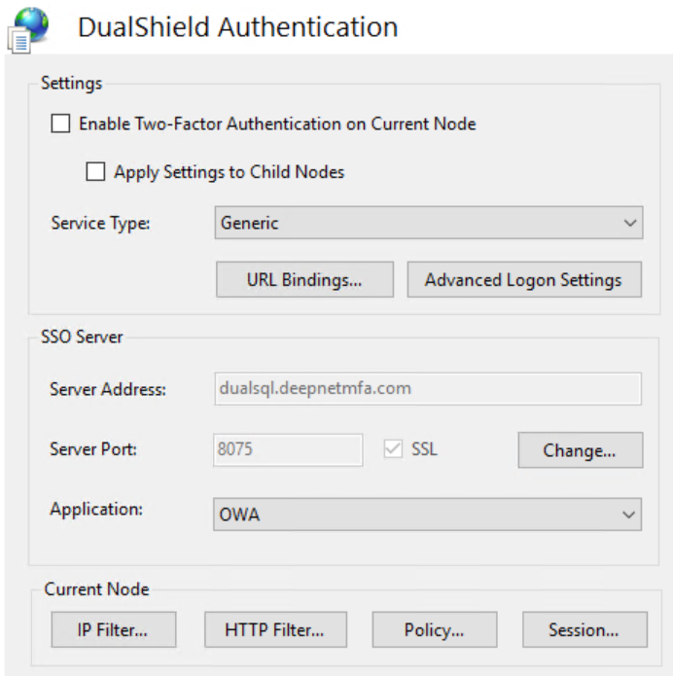The image size is (673, 676).
Task: Click the Current Node group label
Action: pyautogui.click(x=96, y=589)
